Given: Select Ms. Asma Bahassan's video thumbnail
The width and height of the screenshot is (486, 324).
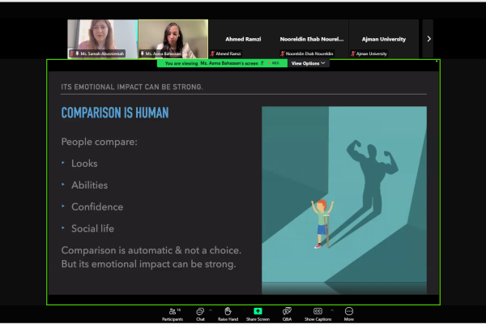Looking at the screenshot, I should (173, 38).
